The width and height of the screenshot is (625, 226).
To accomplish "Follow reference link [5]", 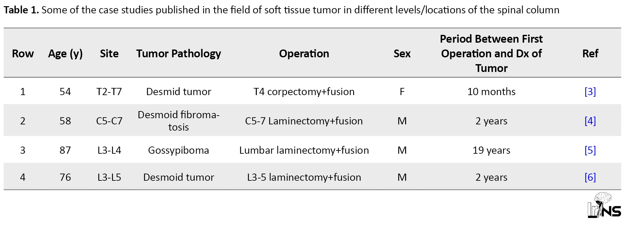I will tap(590, 150).
